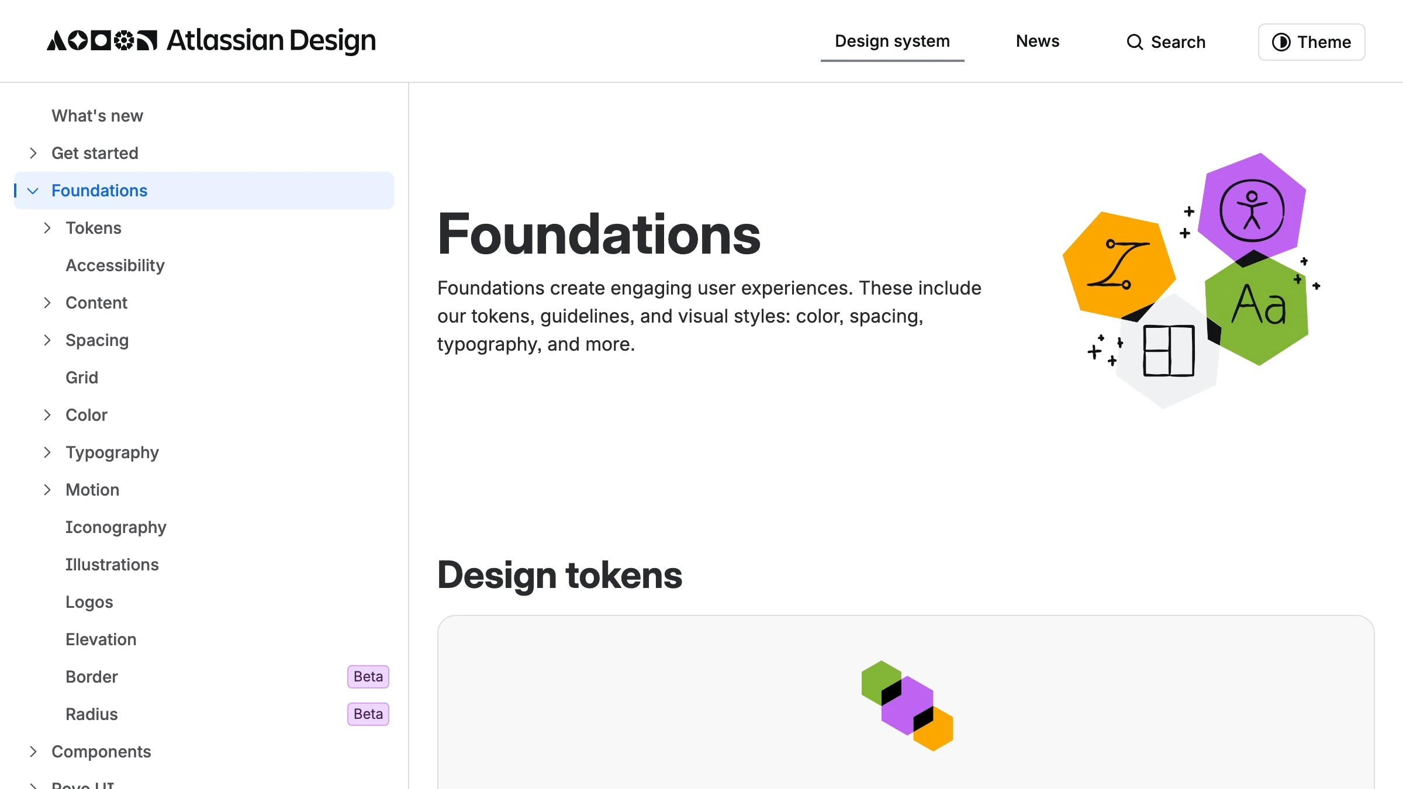Expand the Content chevron

click(47, 303)
